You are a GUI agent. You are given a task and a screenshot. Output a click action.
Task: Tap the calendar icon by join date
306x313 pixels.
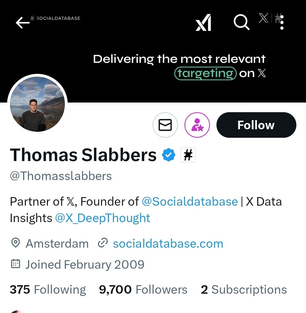(x=15, y=264)
